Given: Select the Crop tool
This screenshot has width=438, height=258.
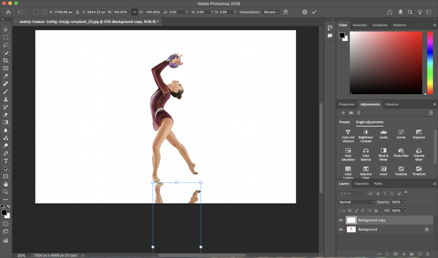Looking at the screenshot, I should [5, 61].
